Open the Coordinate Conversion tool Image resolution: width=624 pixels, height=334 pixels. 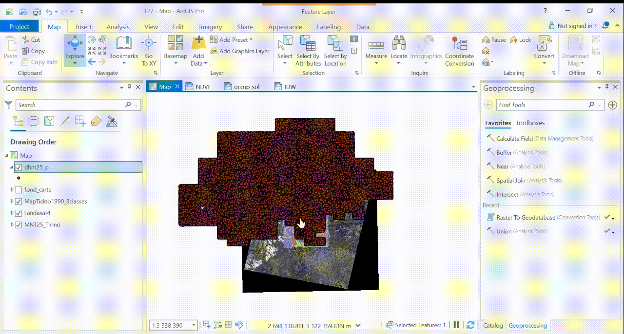coord(459,51)
